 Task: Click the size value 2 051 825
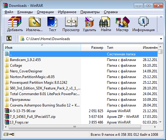(x=96, y=111)
